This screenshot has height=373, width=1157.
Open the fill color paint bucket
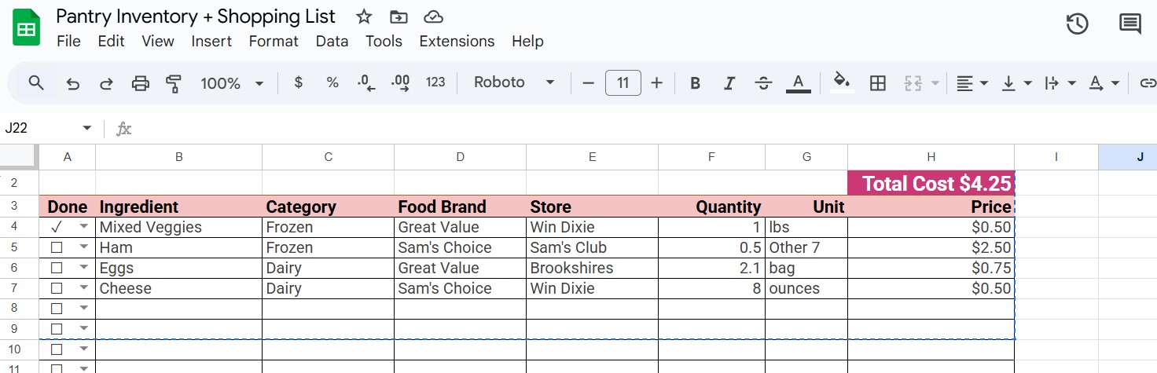click(x=842, y=82)
